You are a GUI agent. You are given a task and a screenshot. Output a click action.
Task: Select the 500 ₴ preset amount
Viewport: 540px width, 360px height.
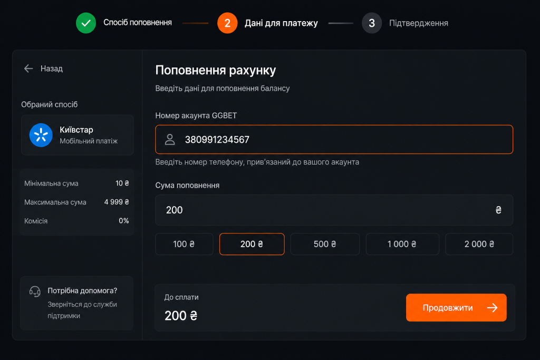point(325,244)
